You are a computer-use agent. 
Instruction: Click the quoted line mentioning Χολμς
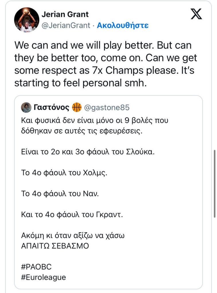64,173
